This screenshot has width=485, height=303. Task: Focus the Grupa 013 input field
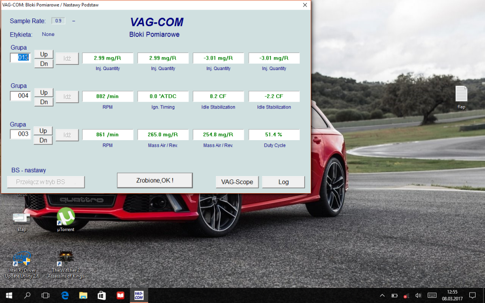tap(20, 57)
